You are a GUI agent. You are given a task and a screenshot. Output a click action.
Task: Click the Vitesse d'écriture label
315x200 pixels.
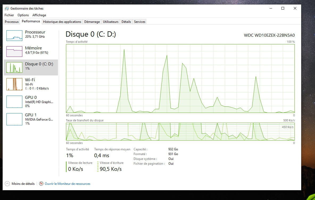coord(111,163)
